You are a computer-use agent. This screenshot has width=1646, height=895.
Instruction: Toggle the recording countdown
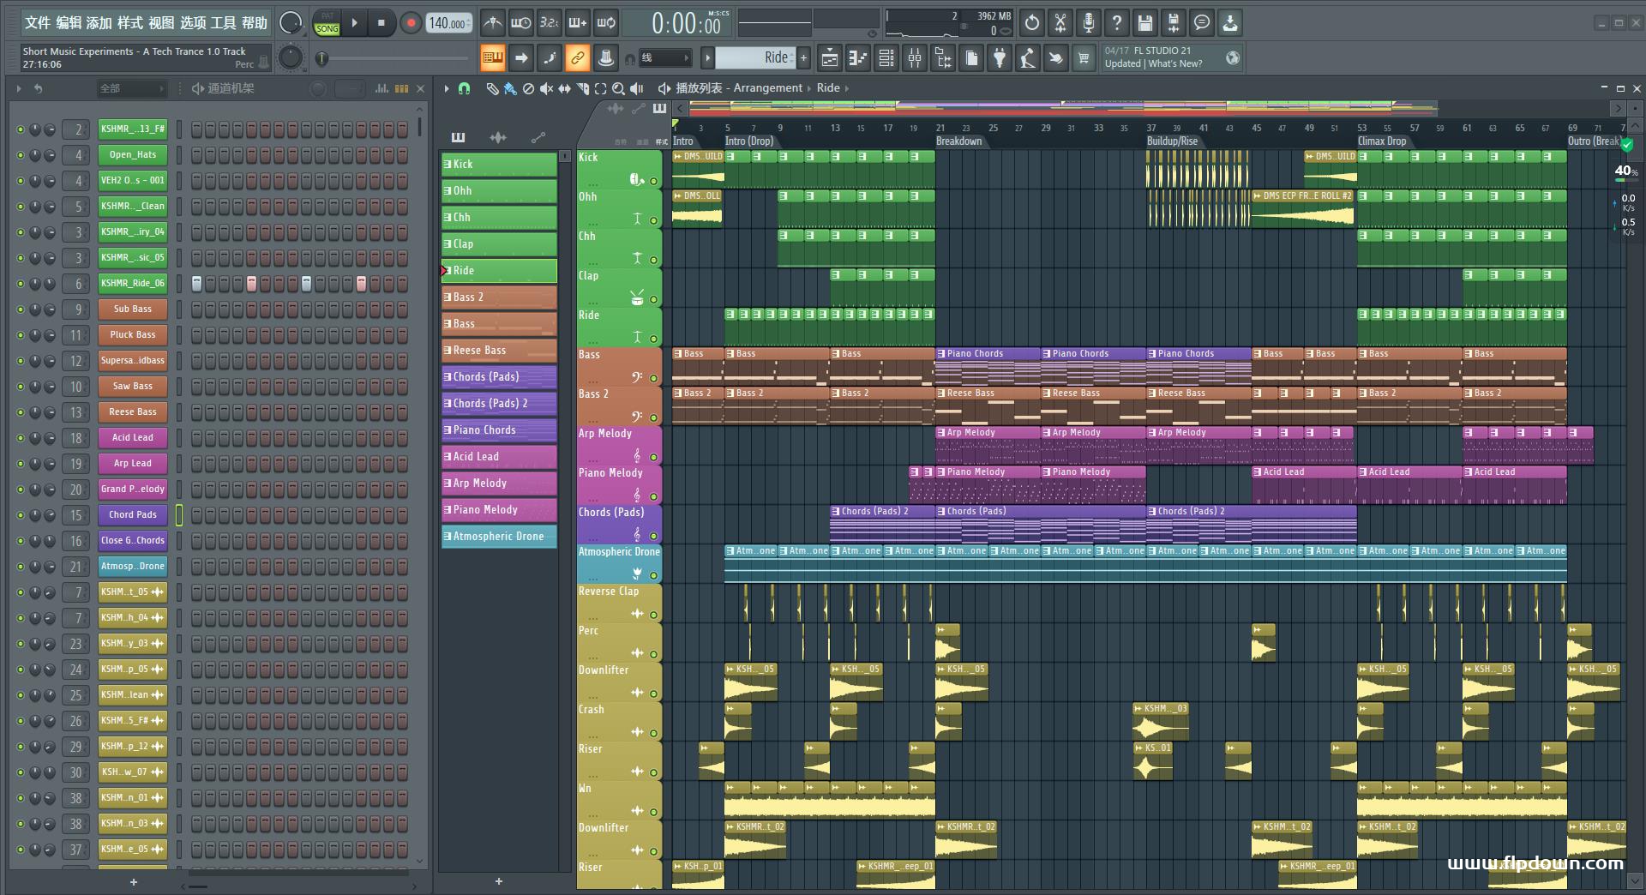click(549, 23)
